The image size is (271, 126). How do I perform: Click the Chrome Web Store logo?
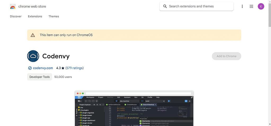coord(13,7)
